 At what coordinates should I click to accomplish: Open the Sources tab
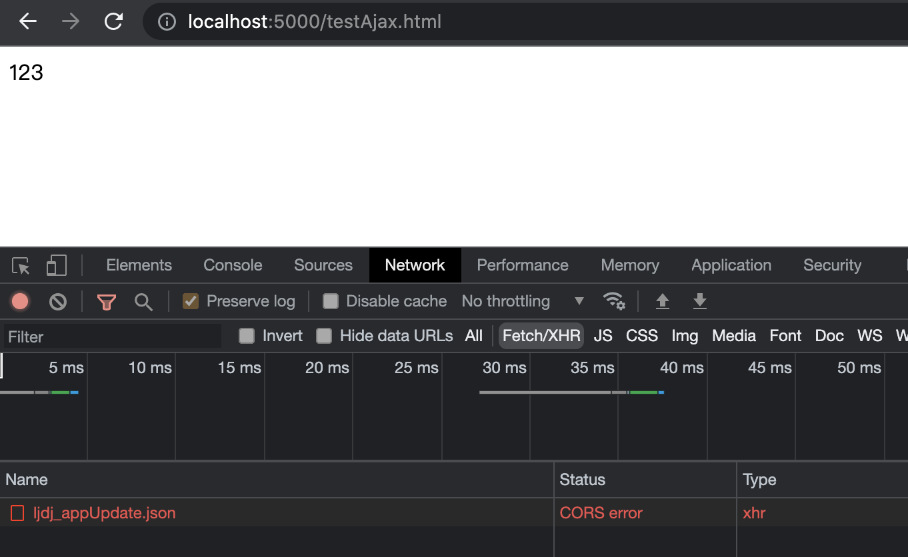323,265
